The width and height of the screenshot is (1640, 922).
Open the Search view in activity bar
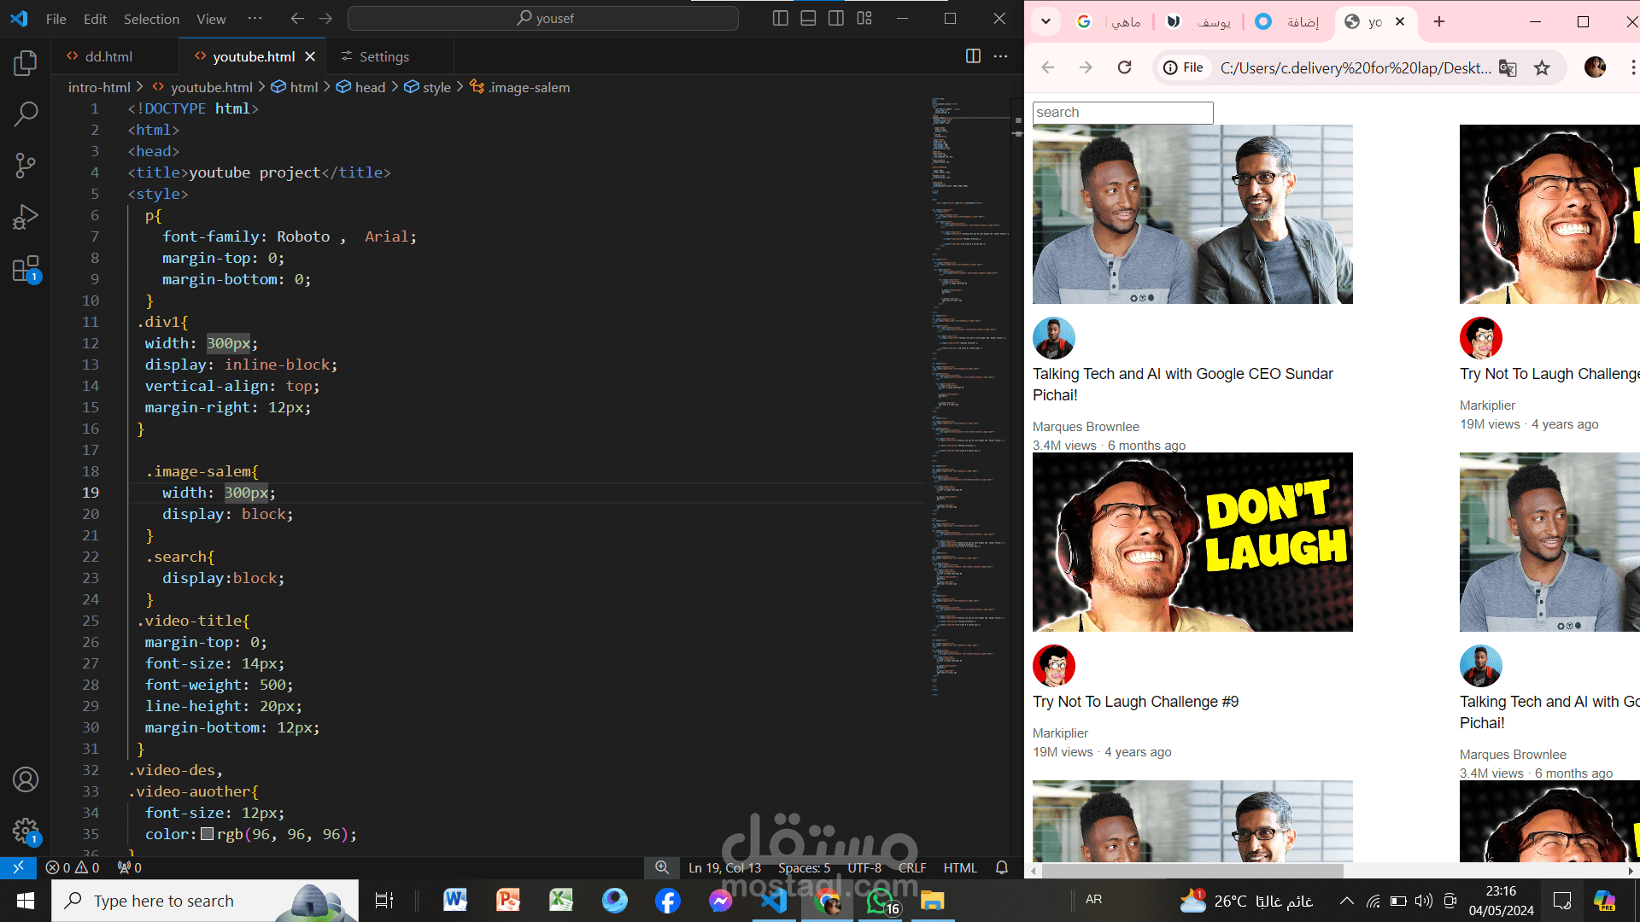(x=26, y=114)
